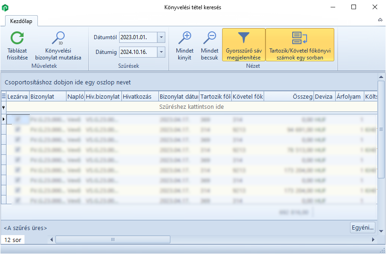Image resolution: width=386 pixels, height=254 pixels.
Task: Click the Dátumtól date input field
Action: 138,37
